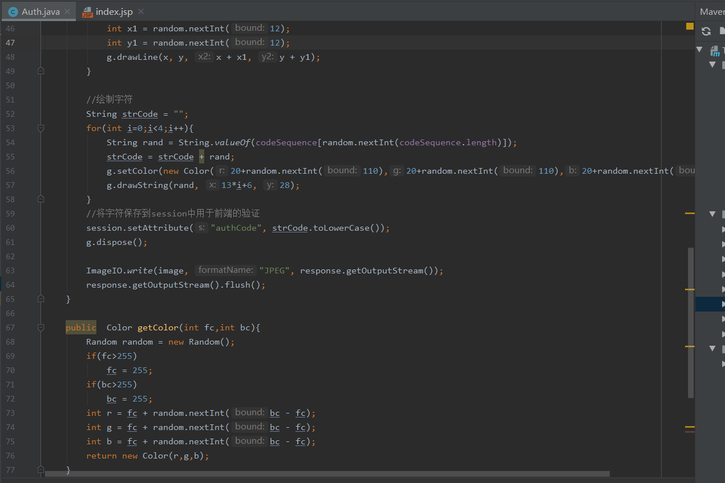The width and height of the screenshot is (725, 483).
Task: Click the if(fc>255) condition
Action: [112, 356]
